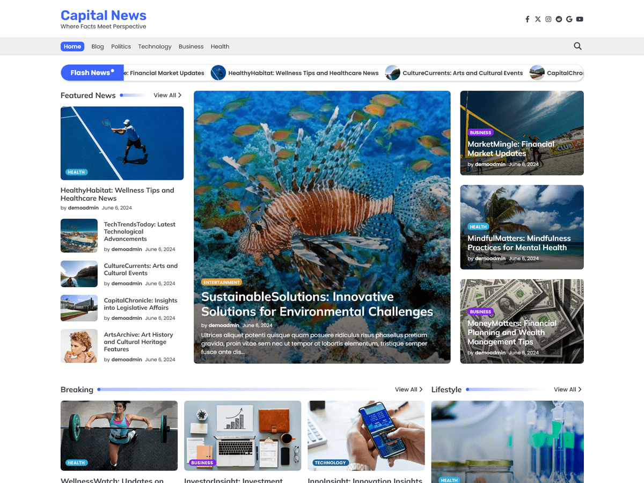
Task: Open the Politics menu item
Action: (121, 46)
